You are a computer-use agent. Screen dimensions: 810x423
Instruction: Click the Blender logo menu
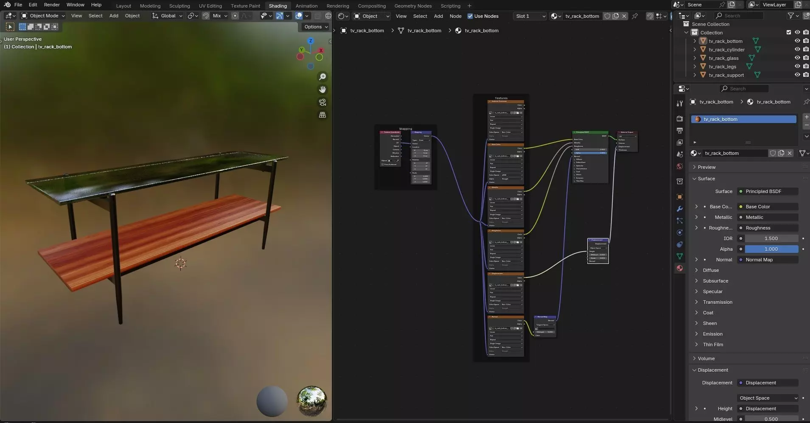point(7,5)
